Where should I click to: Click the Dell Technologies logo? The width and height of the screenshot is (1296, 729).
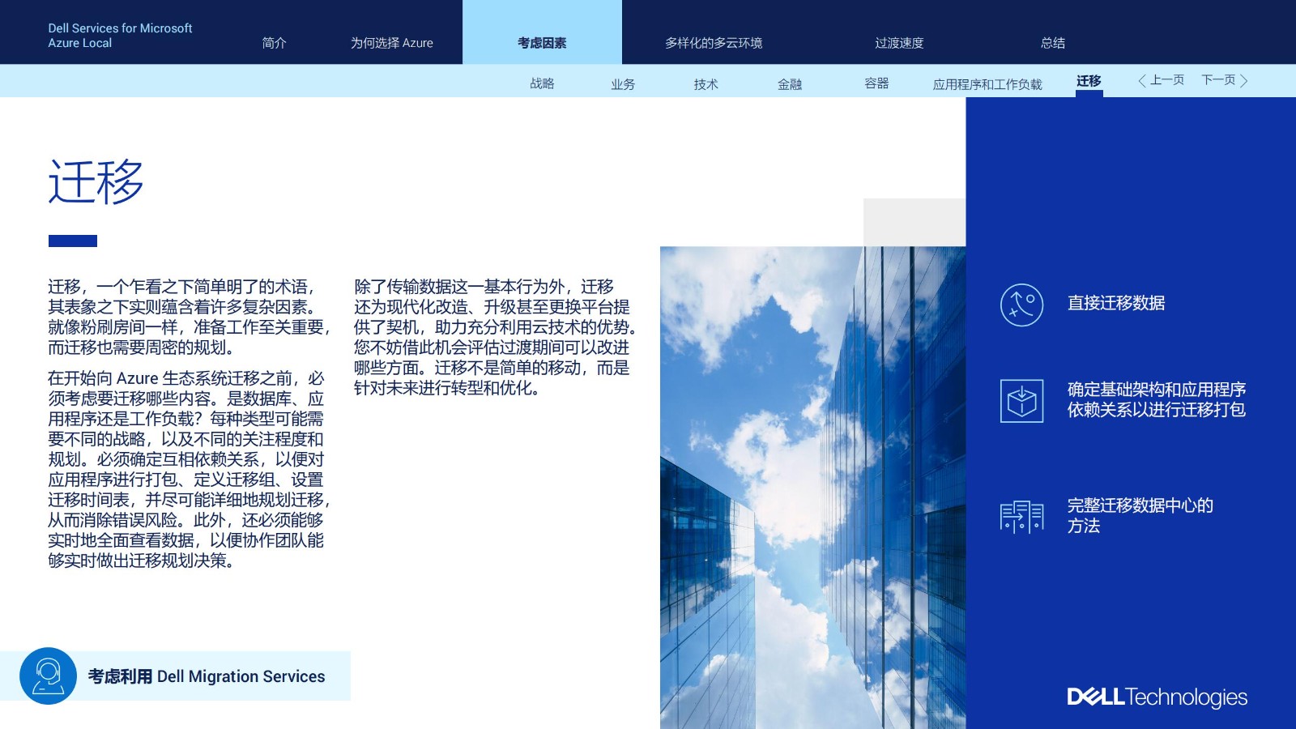tap(1157, 697)
